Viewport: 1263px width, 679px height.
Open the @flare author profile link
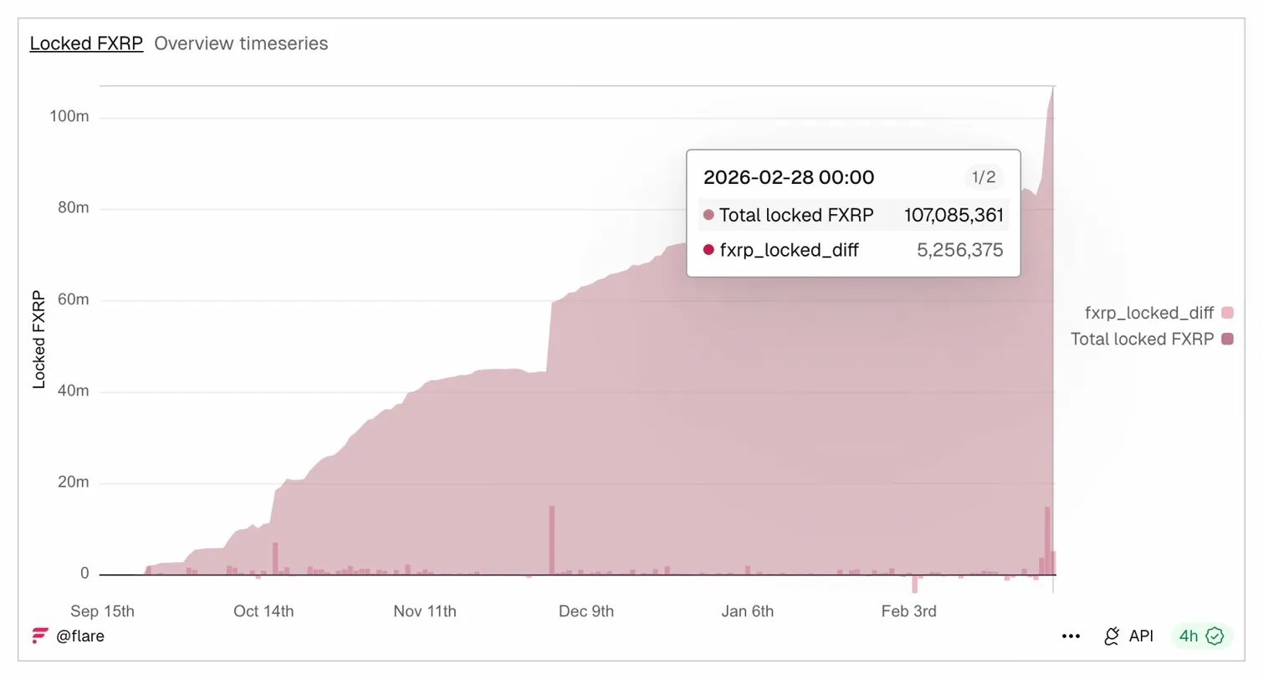coord(80,636)
